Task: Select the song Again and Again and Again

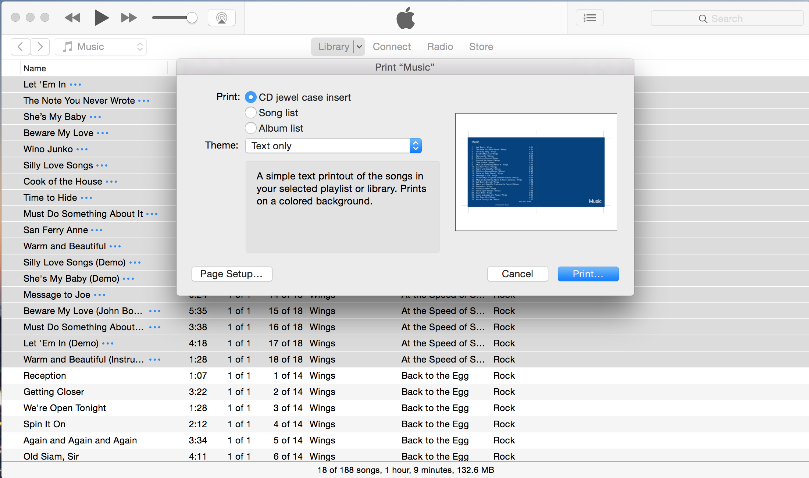Action: (x=80, y=440)
